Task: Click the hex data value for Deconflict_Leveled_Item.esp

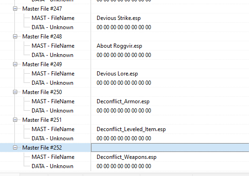Action: [x=124, y=138]
